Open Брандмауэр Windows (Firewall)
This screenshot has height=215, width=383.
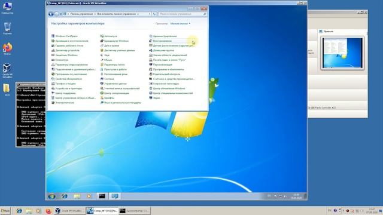[x=114, y=41]
